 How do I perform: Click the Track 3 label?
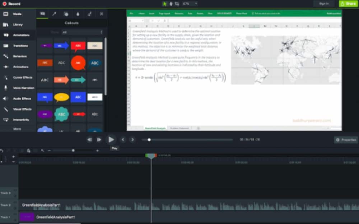(x=5, y=193)
